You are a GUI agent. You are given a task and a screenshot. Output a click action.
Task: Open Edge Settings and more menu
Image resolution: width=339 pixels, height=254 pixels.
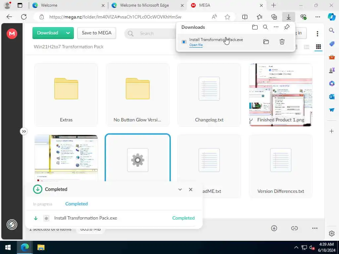tap(317, 17)
